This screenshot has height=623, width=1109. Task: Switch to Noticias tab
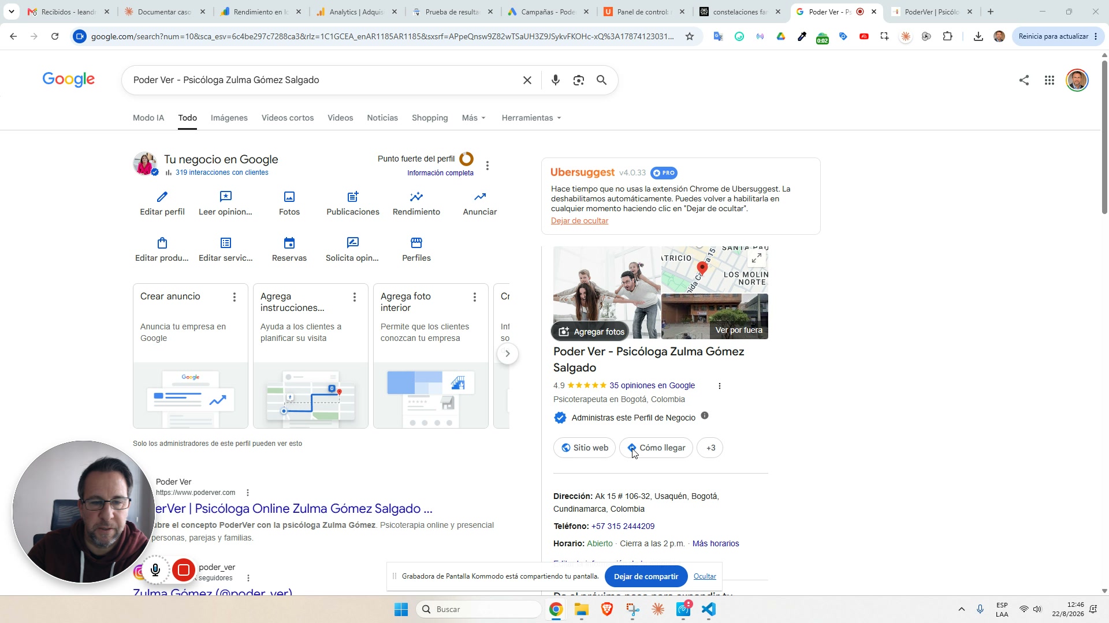pyautogui.click(x=382, y=118)
